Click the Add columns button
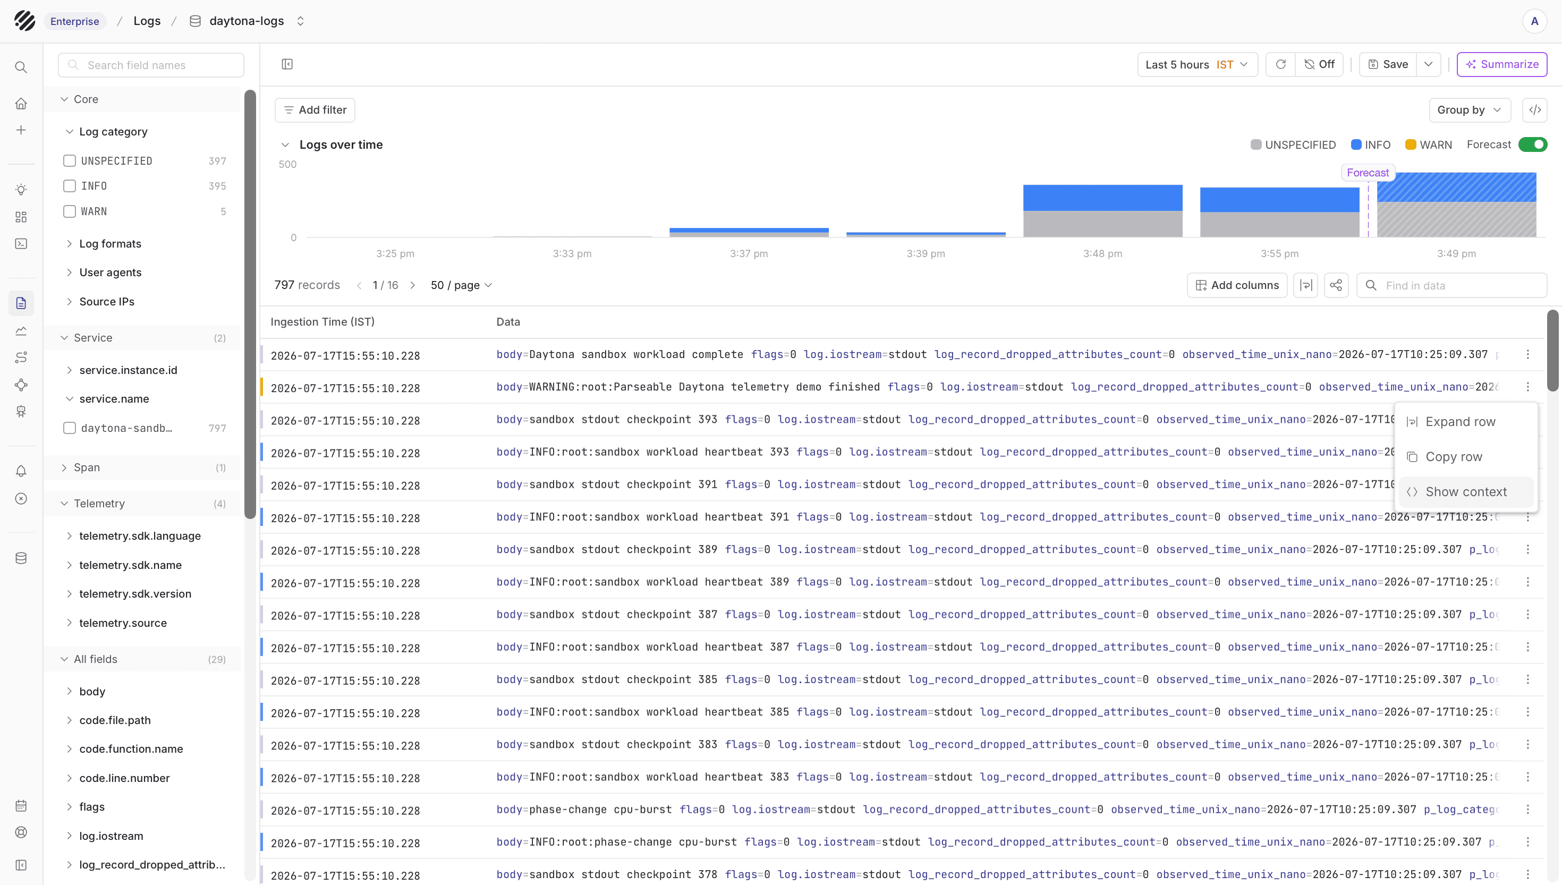Image resolution: width=1562 pixels, height=885 pixels. [x=1237, y=285]
